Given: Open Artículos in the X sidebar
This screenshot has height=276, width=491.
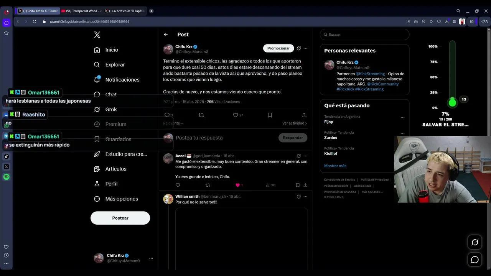Looking at the screenshot, I should click(110, 169).
